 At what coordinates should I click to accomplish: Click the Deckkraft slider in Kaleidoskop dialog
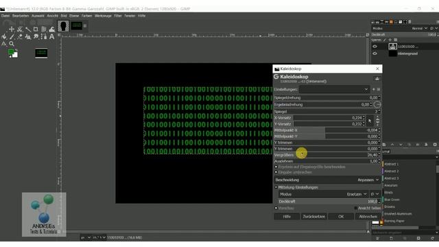tap(329, 201)
